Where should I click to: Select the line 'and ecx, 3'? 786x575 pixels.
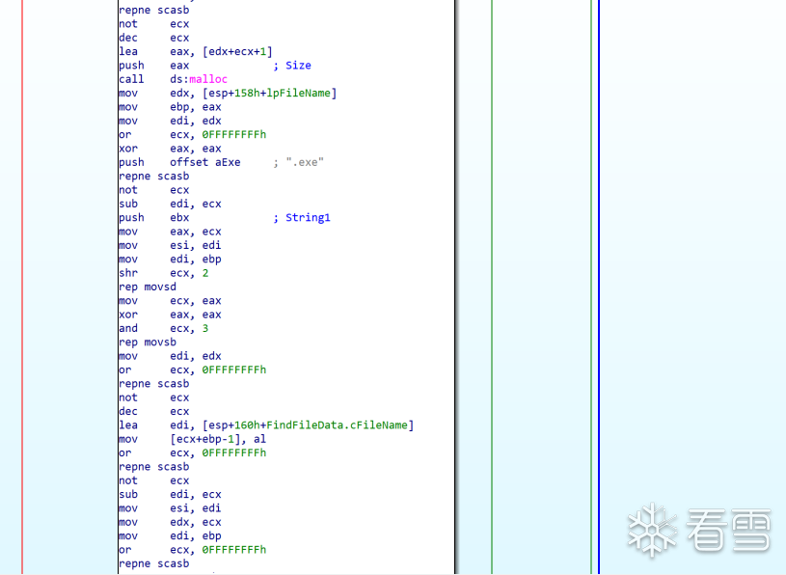163,328
